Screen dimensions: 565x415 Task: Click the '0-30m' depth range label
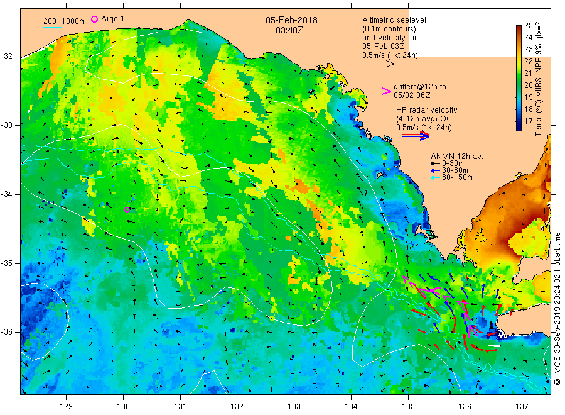[x=453, y=163]
